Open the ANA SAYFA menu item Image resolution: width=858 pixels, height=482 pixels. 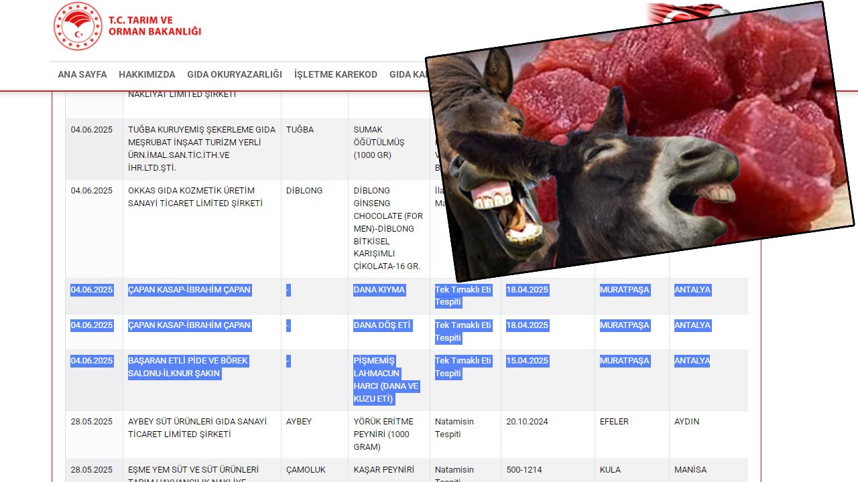82,74
